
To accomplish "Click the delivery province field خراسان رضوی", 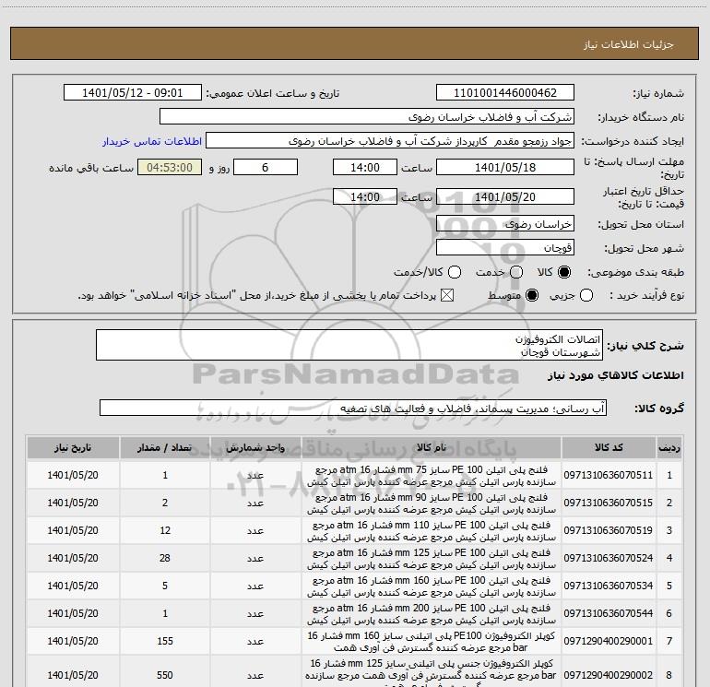I will click(505, 224).
